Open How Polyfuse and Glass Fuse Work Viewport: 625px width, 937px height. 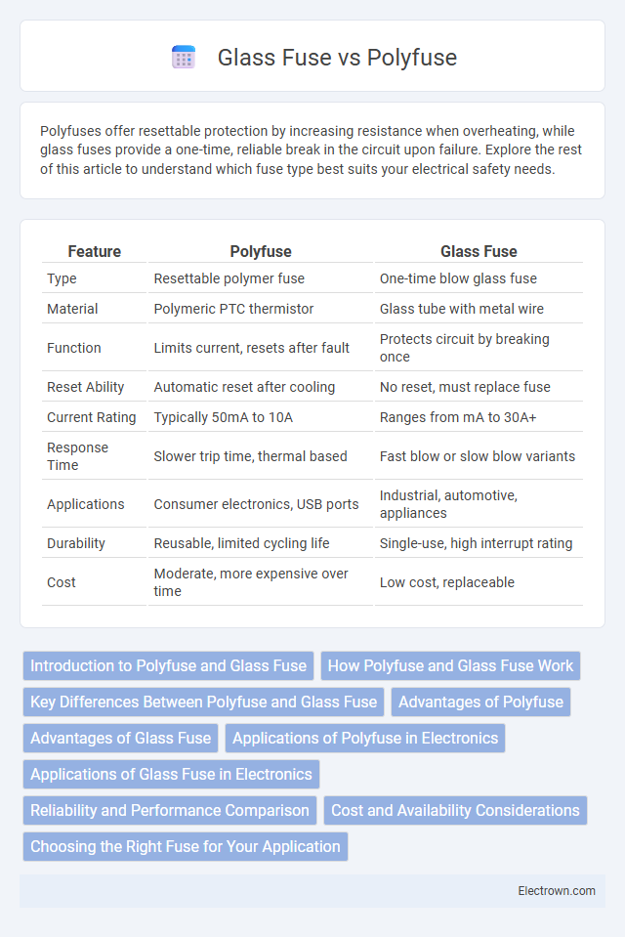450,665
